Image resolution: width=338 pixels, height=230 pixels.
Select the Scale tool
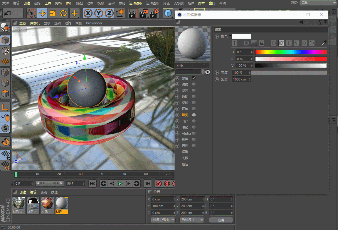53,13
